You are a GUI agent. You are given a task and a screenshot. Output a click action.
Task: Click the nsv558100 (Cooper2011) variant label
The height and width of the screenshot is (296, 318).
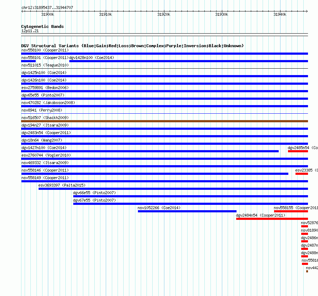pyautogui.click(x=45, y=50)
